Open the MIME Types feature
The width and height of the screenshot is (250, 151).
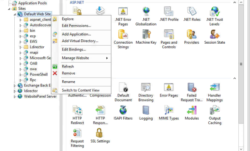pos(169,113)
